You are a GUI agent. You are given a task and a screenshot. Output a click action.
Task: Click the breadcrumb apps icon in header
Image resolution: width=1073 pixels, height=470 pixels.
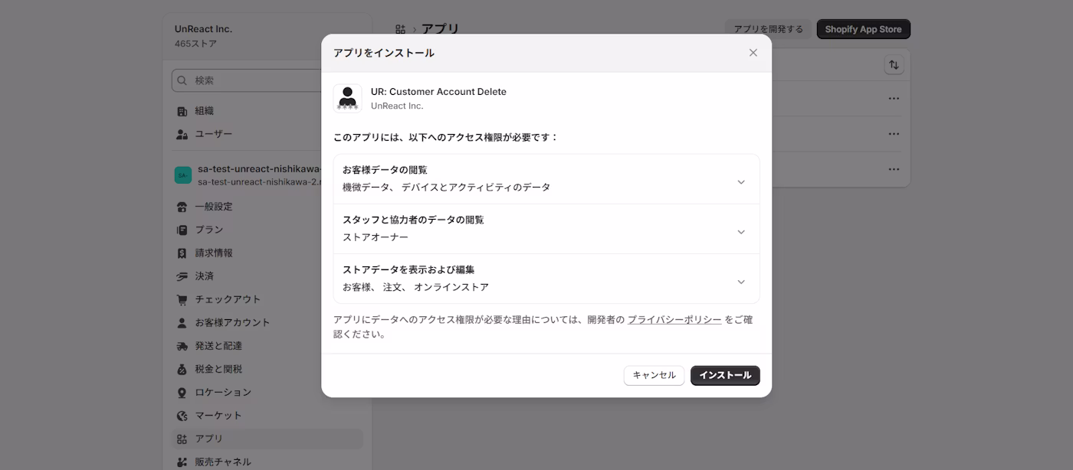[400, 29]
